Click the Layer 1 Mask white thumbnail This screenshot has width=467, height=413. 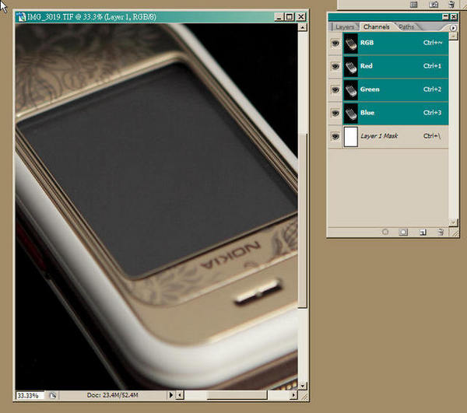(350, 136)
